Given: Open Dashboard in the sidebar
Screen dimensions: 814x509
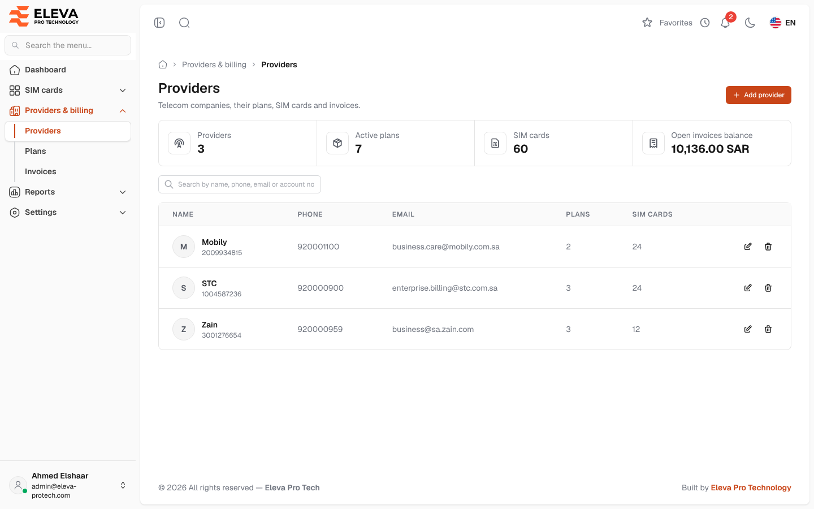Looking at the screenshot, I should click(x=68, y=70).
